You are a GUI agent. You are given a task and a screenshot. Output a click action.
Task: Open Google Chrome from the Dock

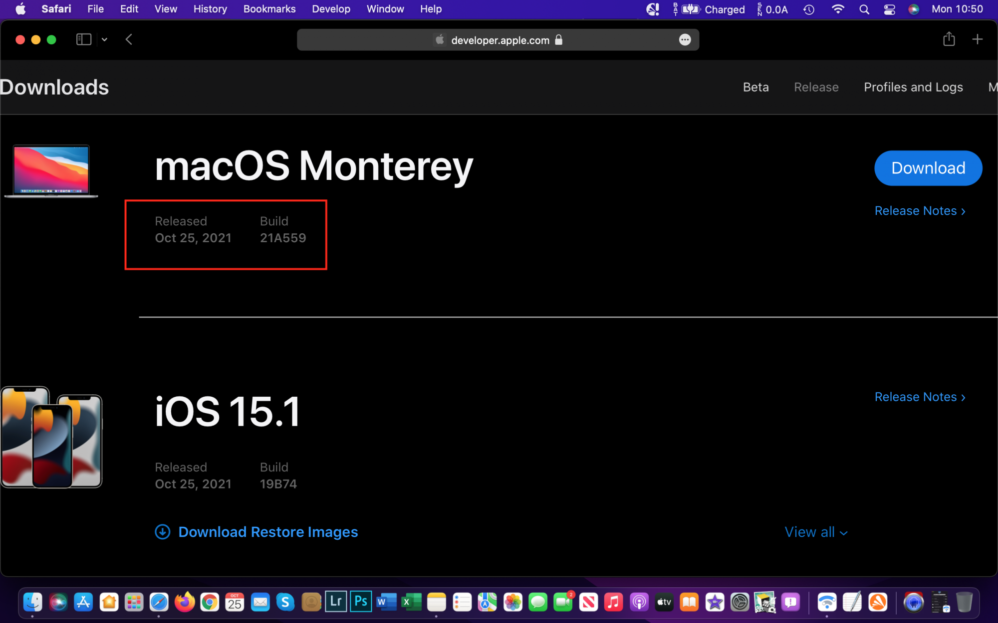coord(210,602)
